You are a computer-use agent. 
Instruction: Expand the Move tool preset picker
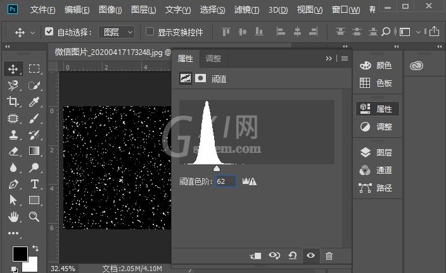(33, 33)
